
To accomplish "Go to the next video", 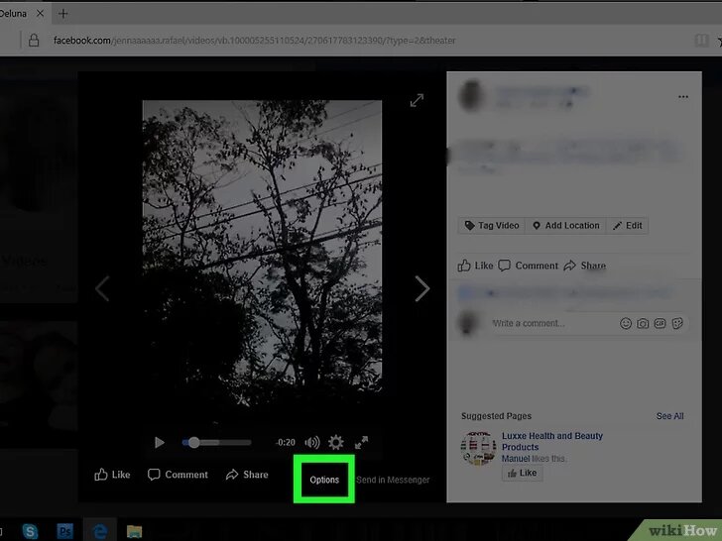I will pos(421,289).
